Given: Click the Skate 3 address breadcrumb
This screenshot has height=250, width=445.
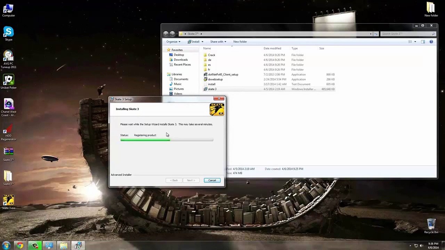Looking at the screenshot, I should tap(193, 34).
